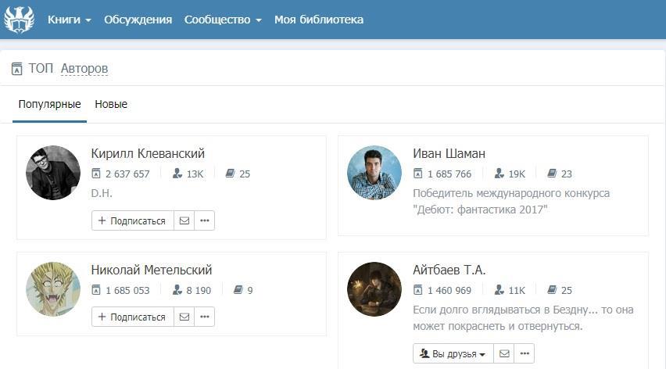Viewport: 666px width, 369px height.
Task: Open Иван Шаман author profile name
Action: click(x=449, y=153)
